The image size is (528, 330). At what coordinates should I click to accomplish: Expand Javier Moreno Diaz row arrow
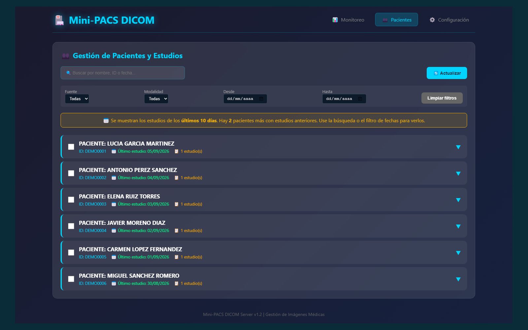pos(458,226)
